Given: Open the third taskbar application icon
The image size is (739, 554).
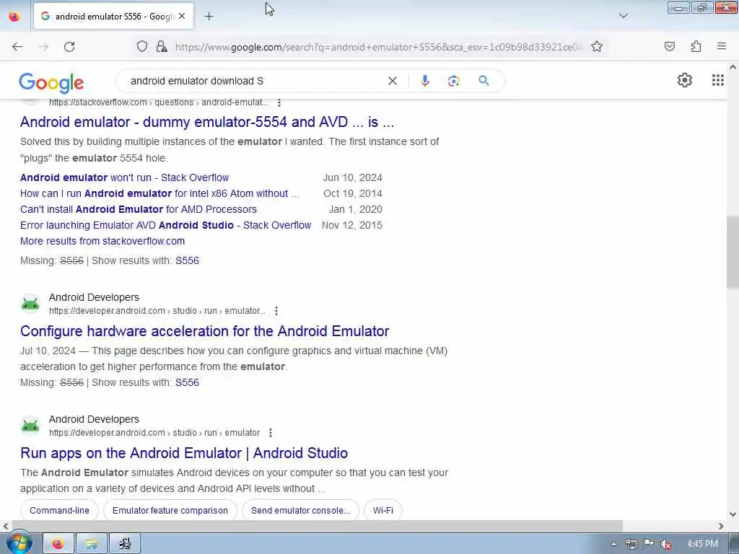Looking at the screenshot, I should click(x=125, y=544).
